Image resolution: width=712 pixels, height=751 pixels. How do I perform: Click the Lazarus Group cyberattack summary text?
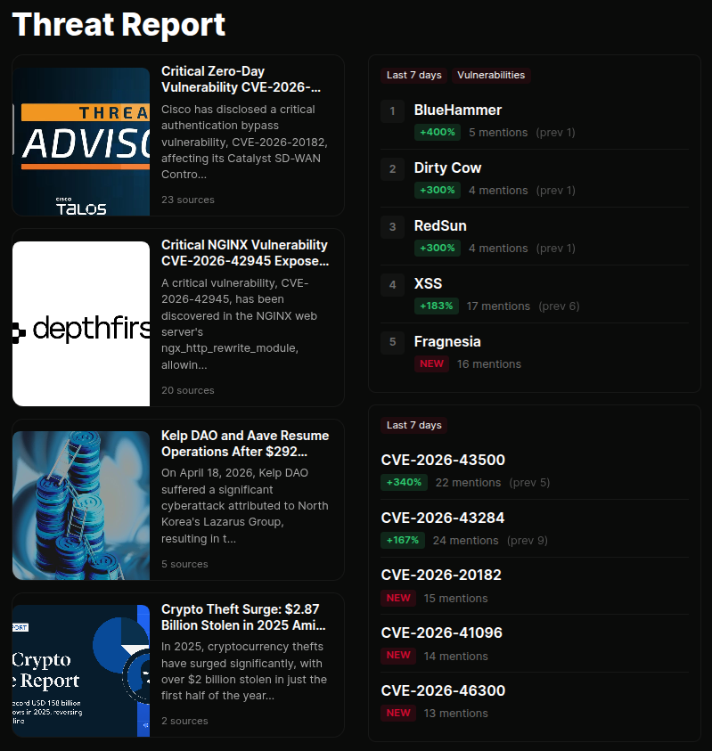[245, 506]
